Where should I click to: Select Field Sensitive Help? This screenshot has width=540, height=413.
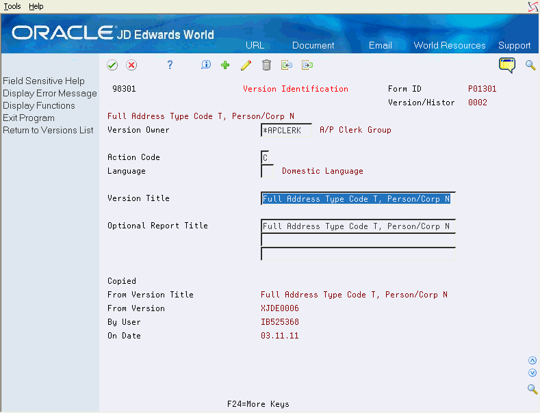coord(44,81)
